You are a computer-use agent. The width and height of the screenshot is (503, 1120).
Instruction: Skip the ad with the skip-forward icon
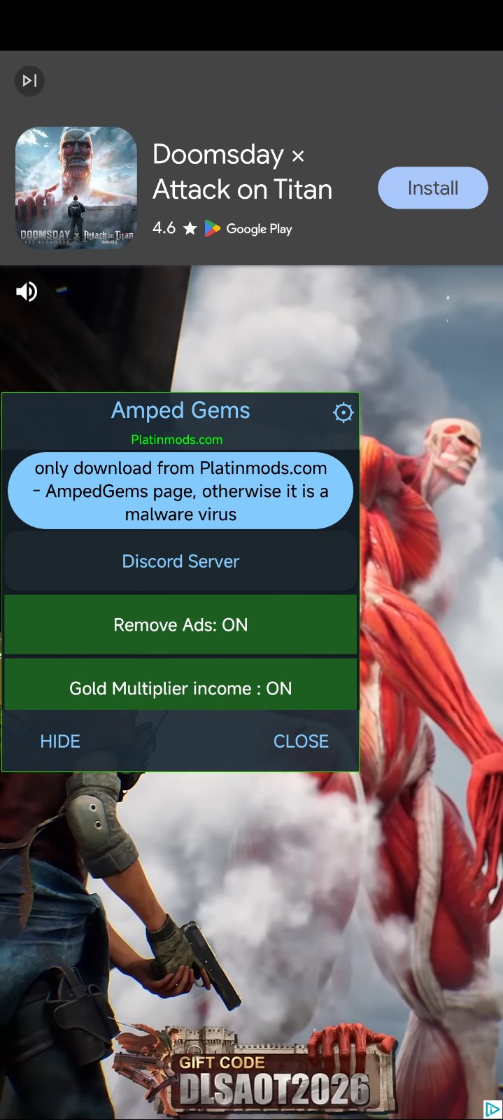tap(29, 81)
